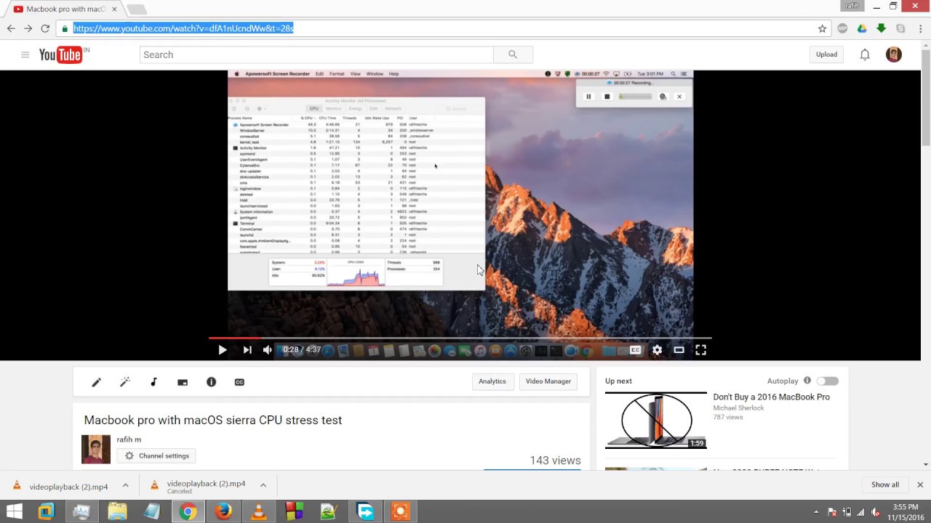
Task: Open the Windows Start button
Action: pos(14,511)
